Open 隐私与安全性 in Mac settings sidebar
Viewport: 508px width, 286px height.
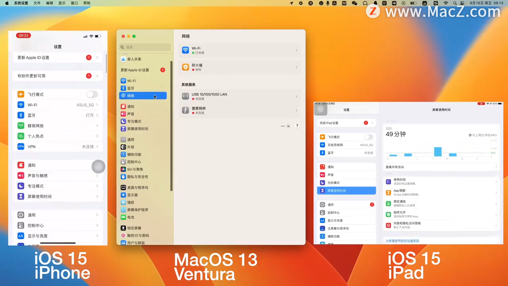(143, 177)
